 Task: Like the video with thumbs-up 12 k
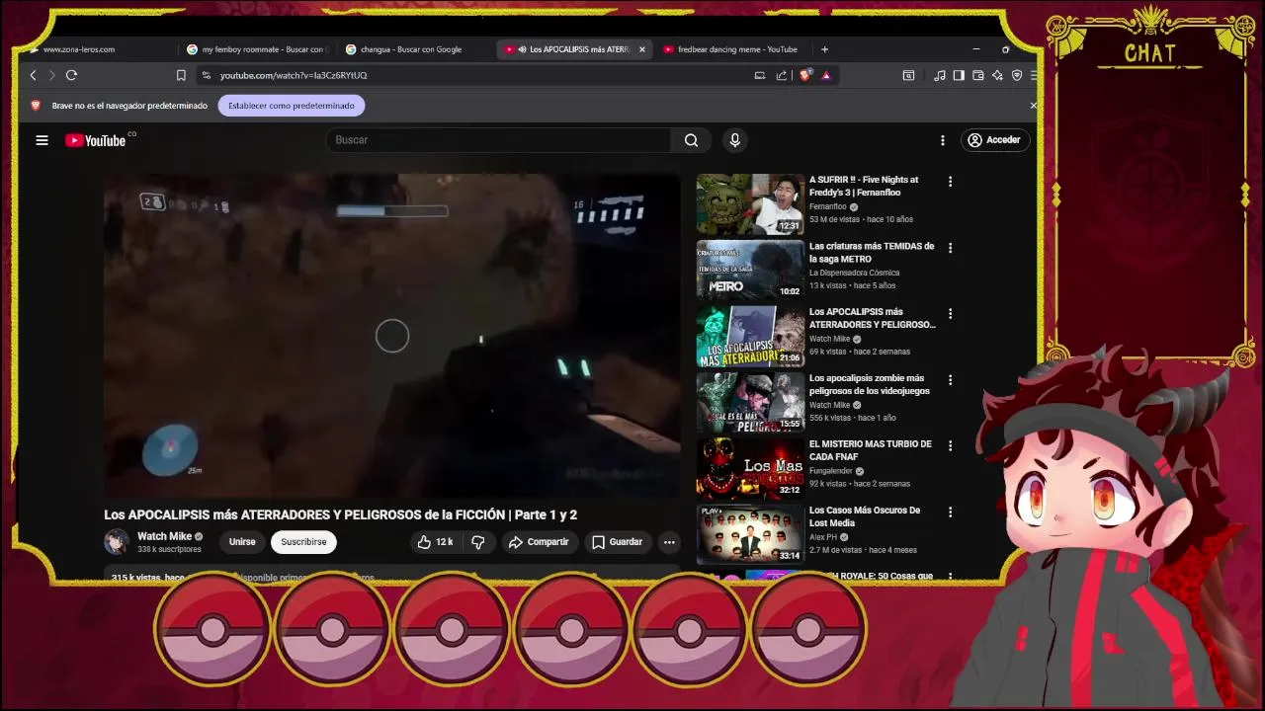(x=435, y=542)
